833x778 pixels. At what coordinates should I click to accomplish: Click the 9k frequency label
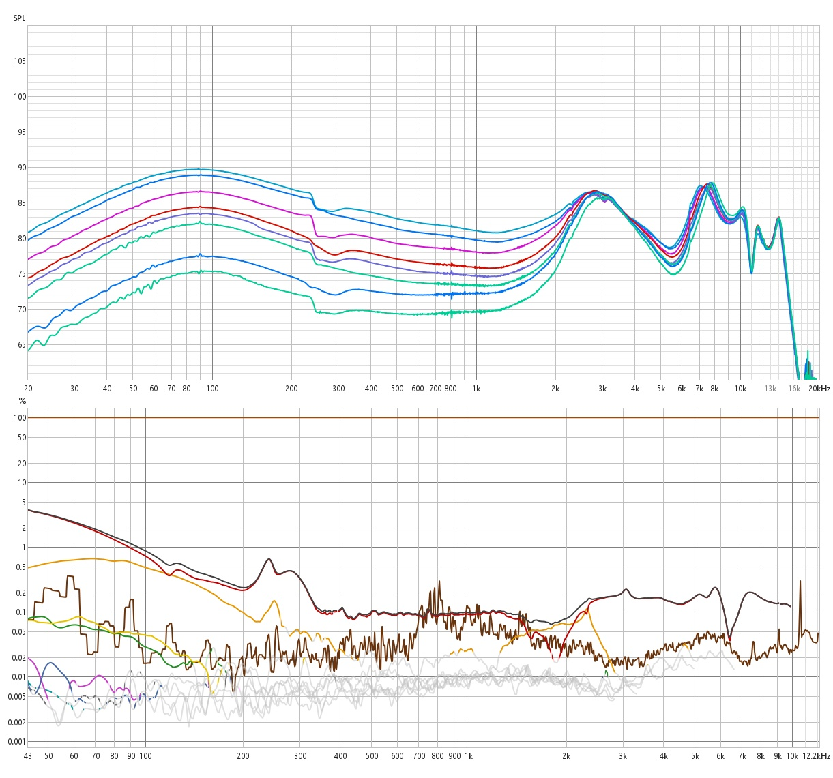tap(778, 756)
